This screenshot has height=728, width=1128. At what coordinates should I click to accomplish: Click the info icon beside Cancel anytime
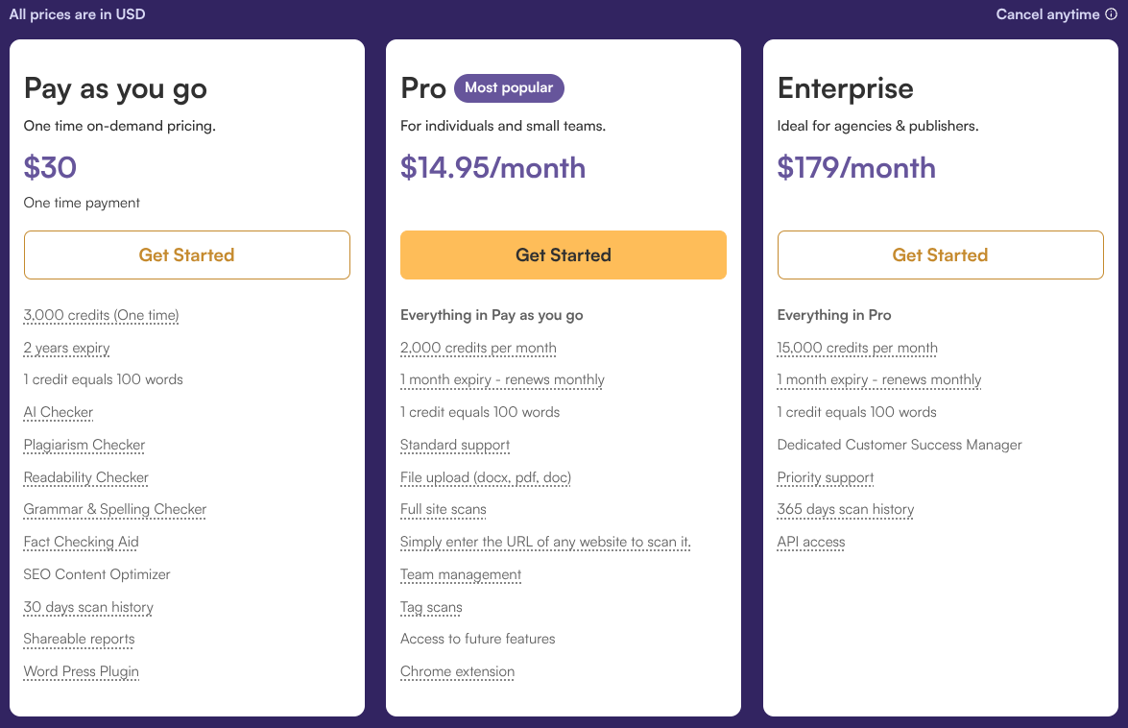1111,14
